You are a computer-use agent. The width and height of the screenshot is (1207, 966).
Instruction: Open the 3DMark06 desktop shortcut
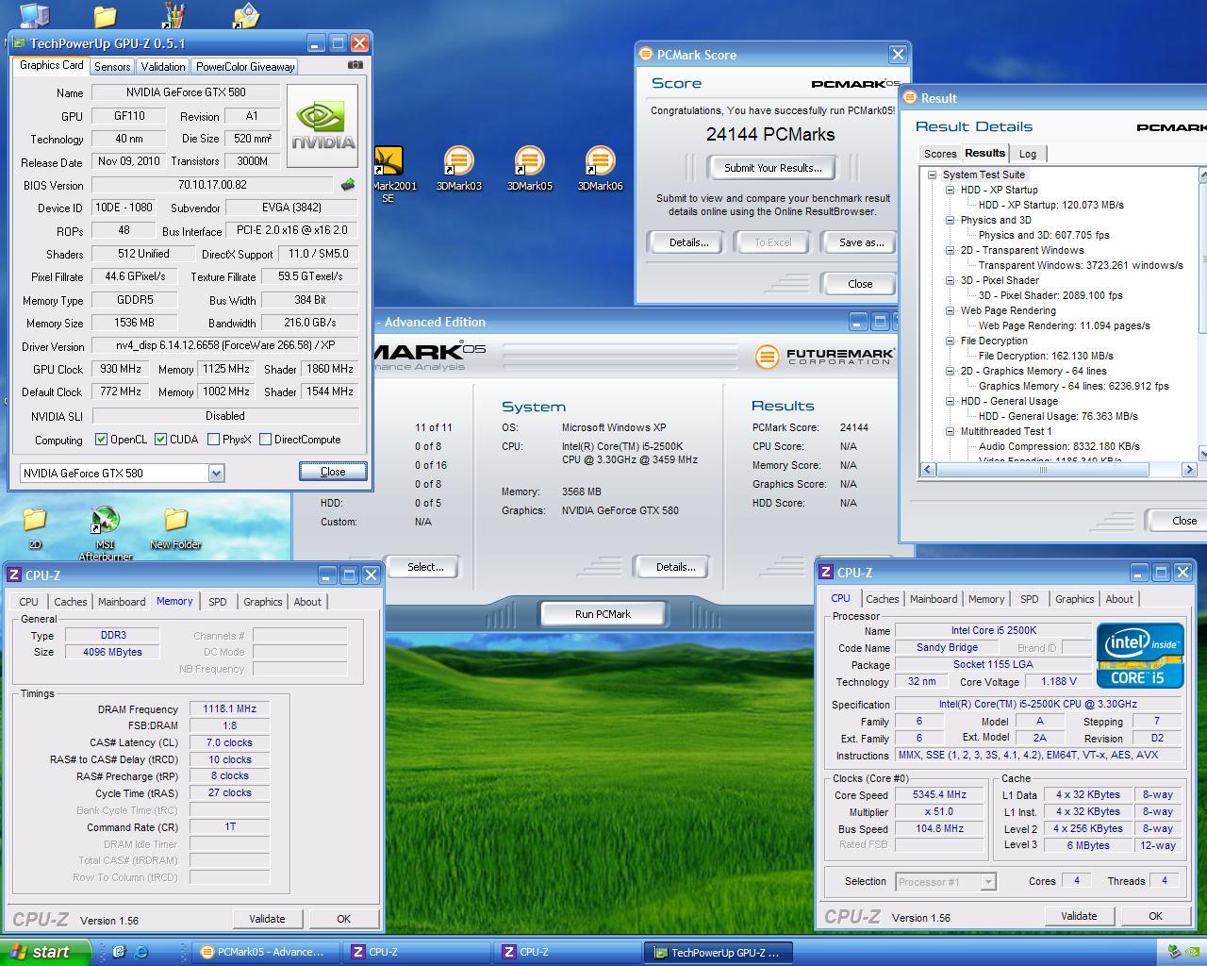coord(600,169)
